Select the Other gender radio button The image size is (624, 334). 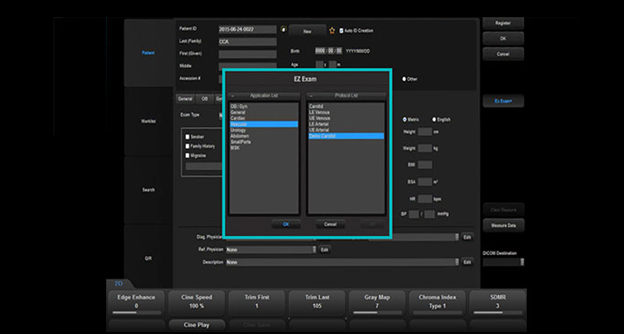coord(405,79)
